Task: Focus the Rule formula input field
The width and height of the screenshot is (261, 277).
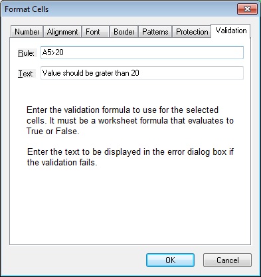Action: pos(142,52)
